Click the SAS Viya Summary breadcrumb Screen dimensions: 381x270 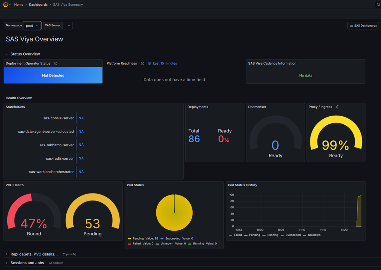(x=68, y=5)
